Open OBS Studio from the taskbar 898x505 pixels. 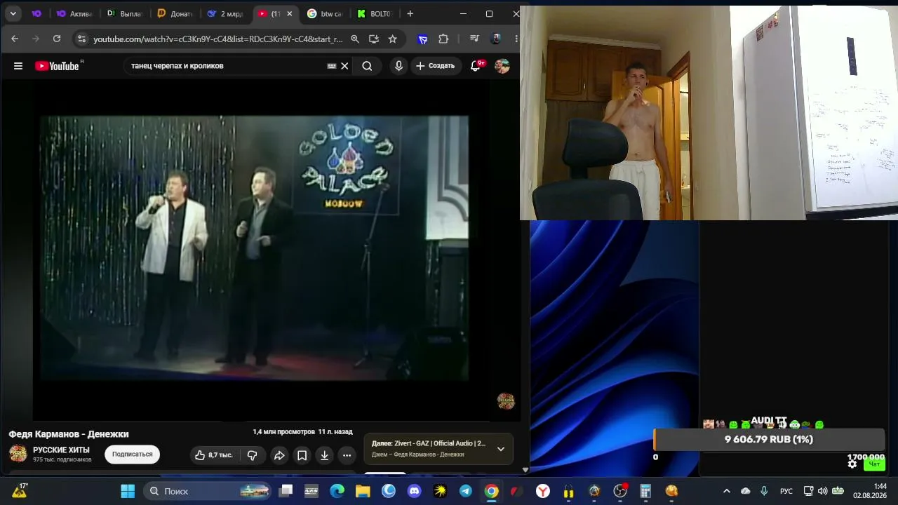point(620,491)
